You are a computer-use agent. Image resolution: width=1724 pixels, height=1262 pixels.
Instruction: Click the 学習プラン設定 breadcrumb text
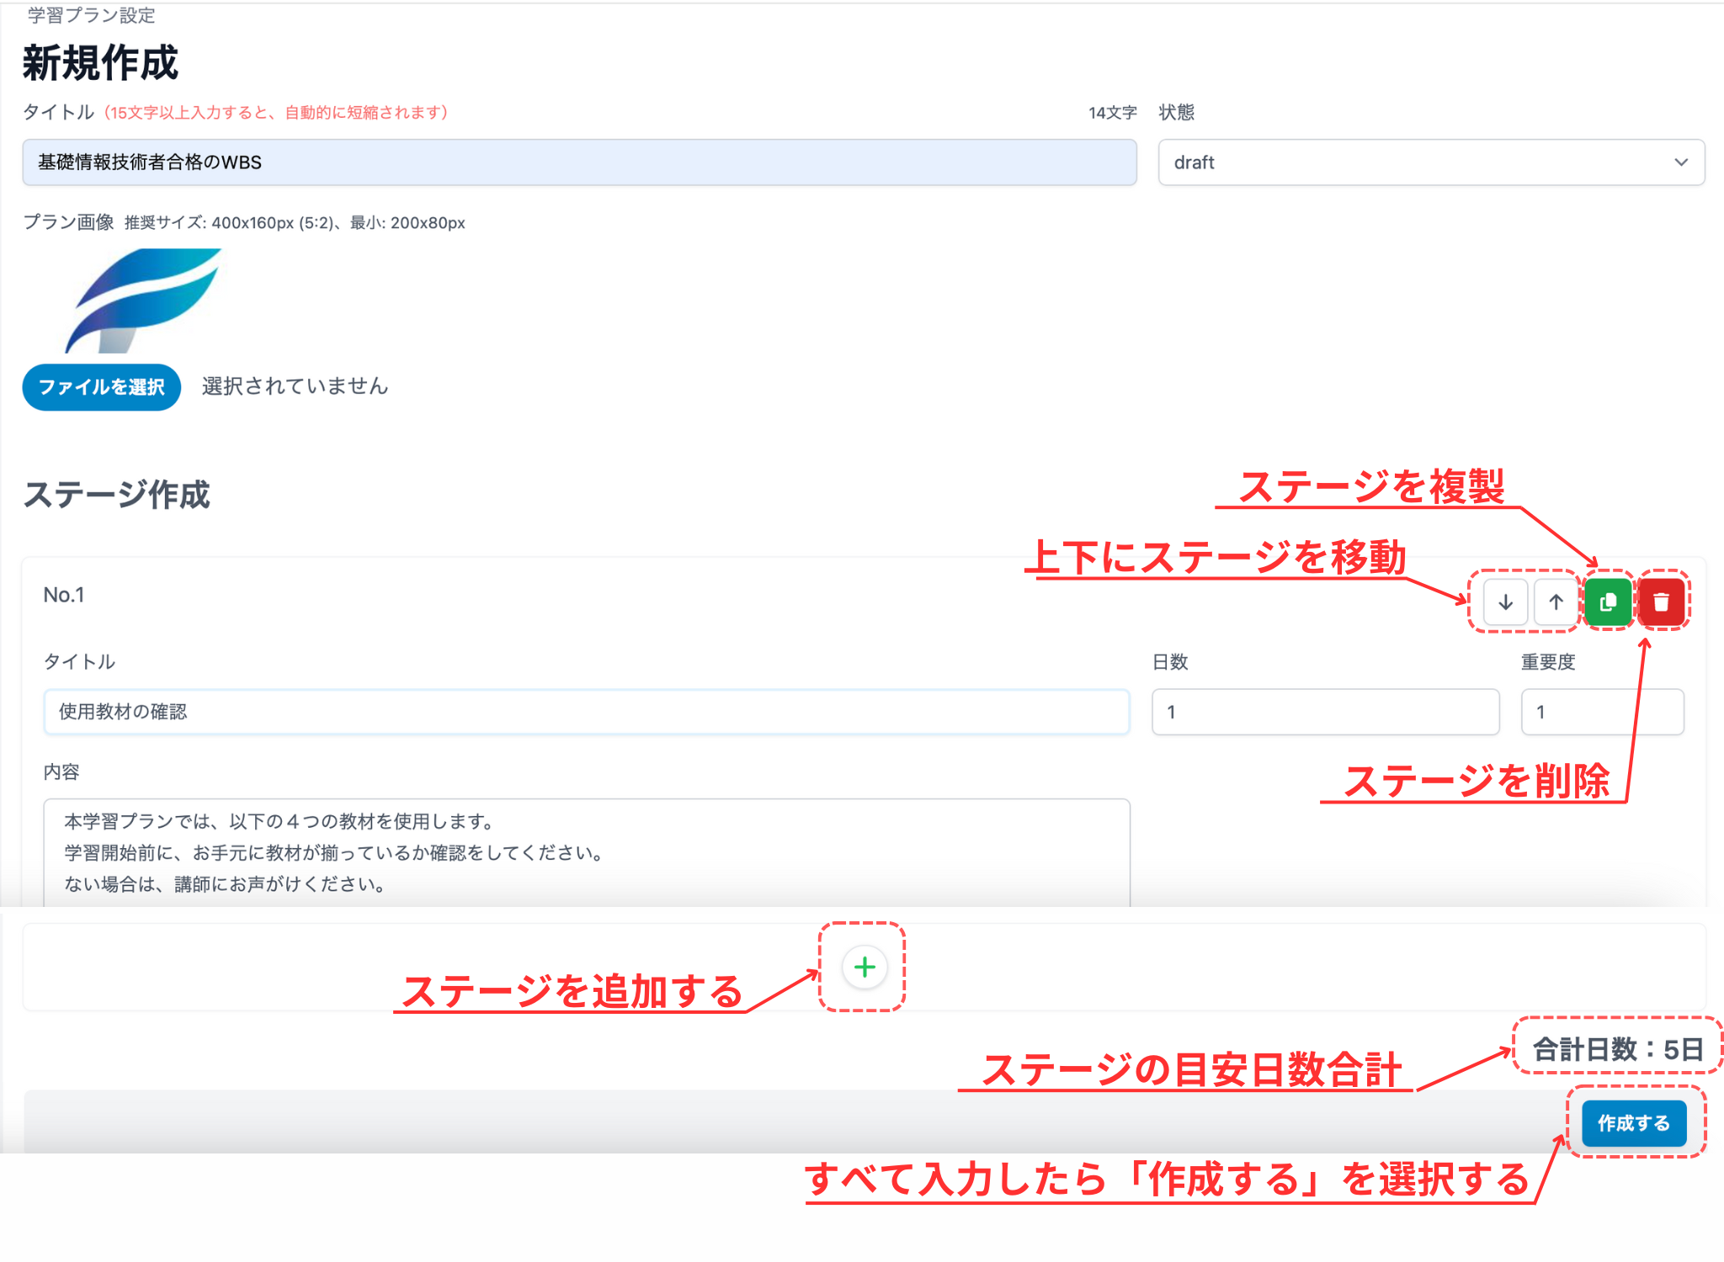pyautogui.click(x=91, y=15)
